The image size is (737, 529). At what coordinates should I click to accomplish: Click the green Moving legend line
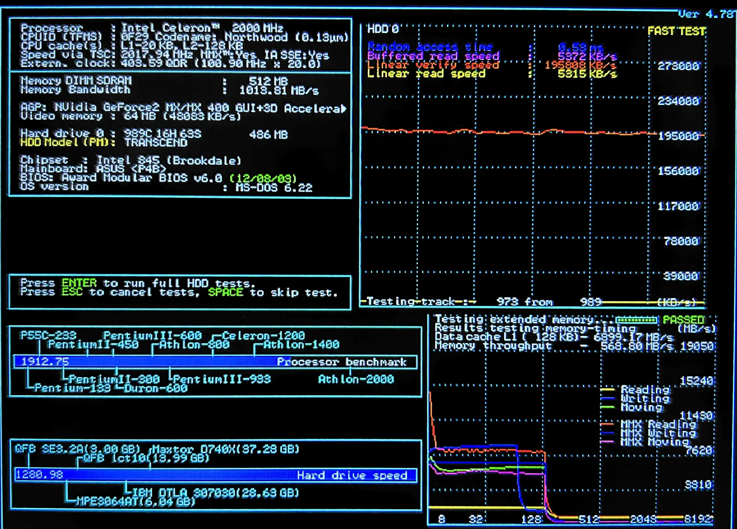(x=608, y=407)
